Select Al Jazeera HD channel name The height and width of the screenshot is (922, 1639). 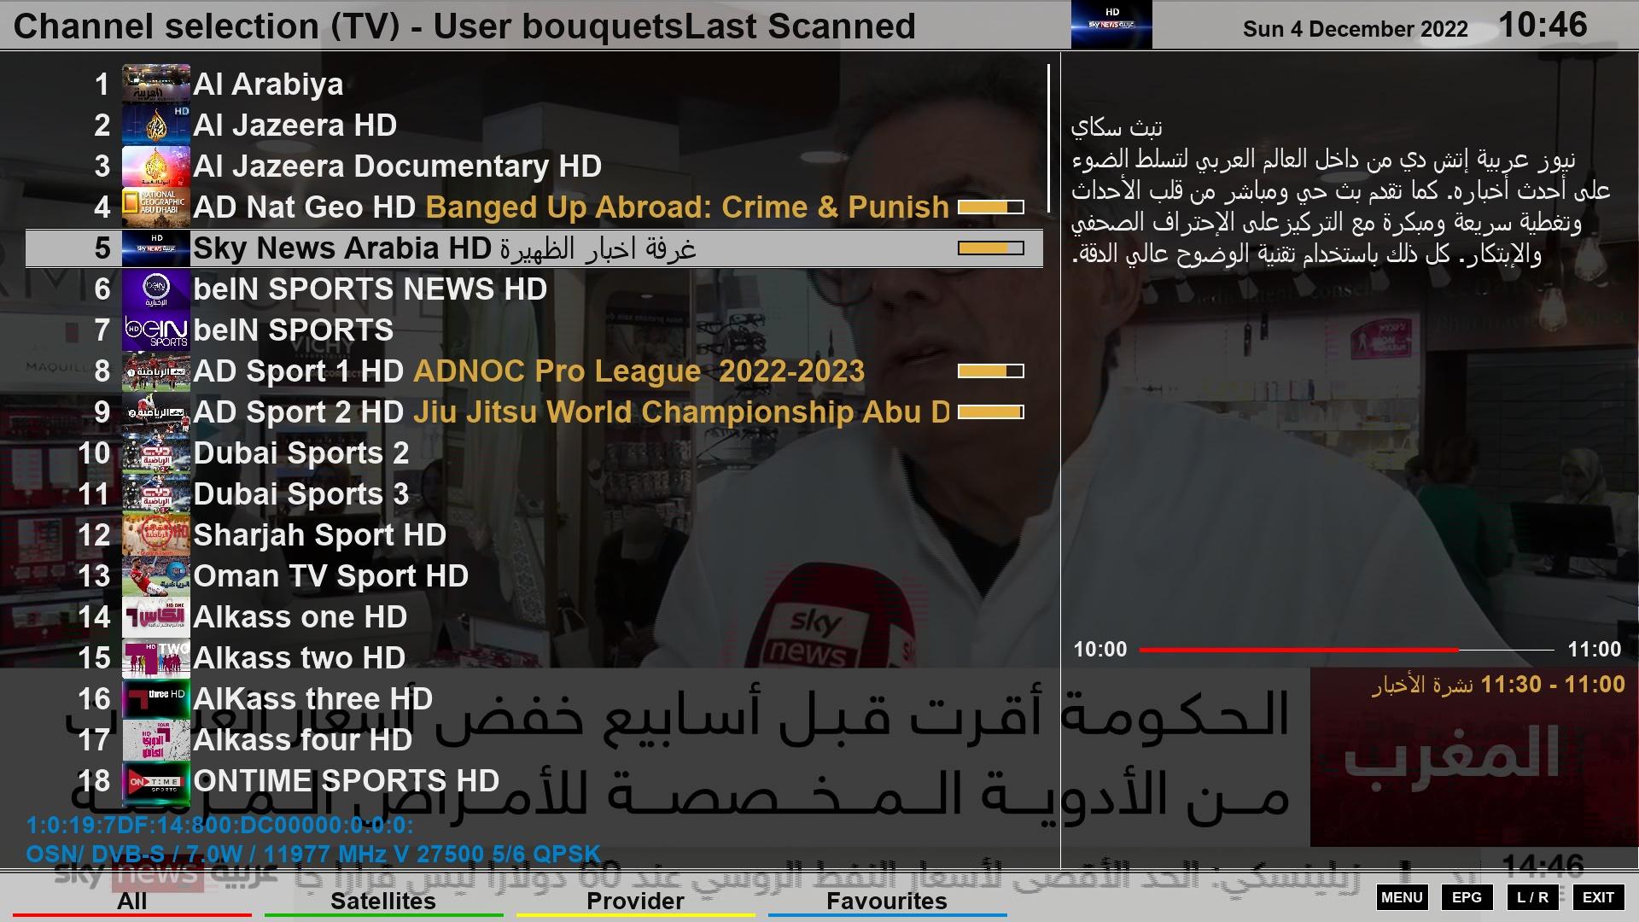(295, 125)
